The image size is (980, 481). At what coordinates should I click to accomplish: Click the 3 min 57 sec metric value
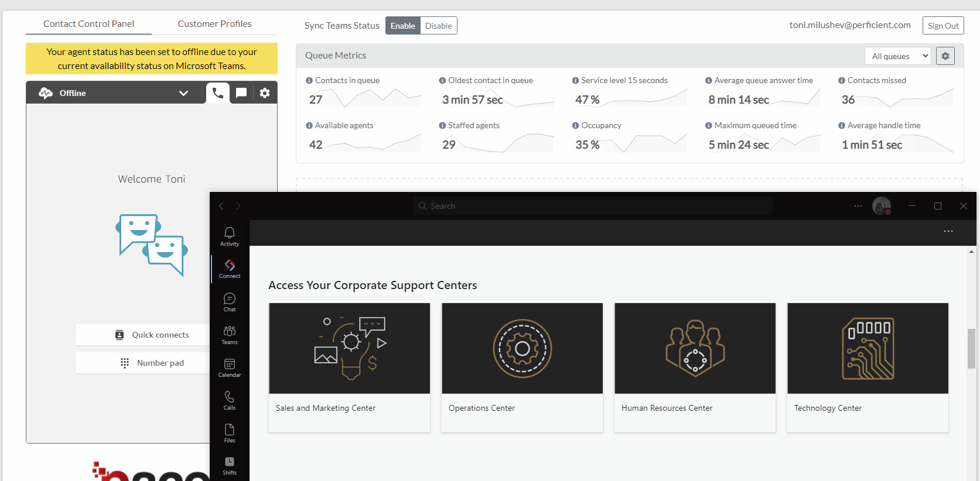click(x=473, y=100)
